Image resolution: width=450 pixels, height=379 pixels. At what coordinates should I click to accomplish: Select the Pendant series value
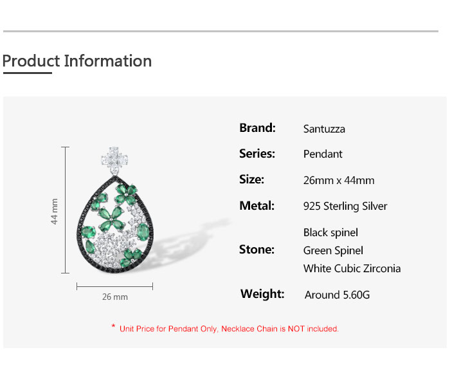pos(323,154)
